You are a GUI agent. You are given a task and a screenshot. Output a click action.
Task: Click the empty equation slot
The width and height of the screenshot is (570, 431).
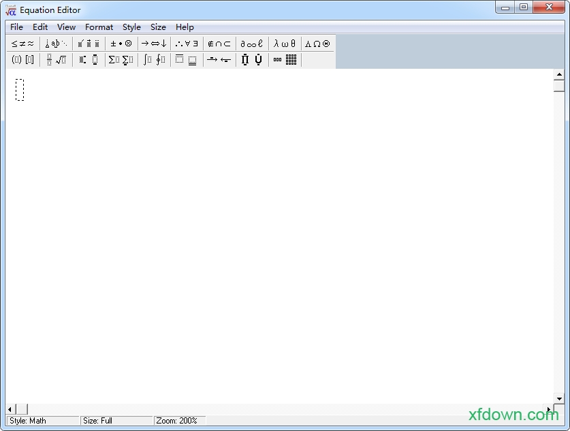tap(20, 90)
